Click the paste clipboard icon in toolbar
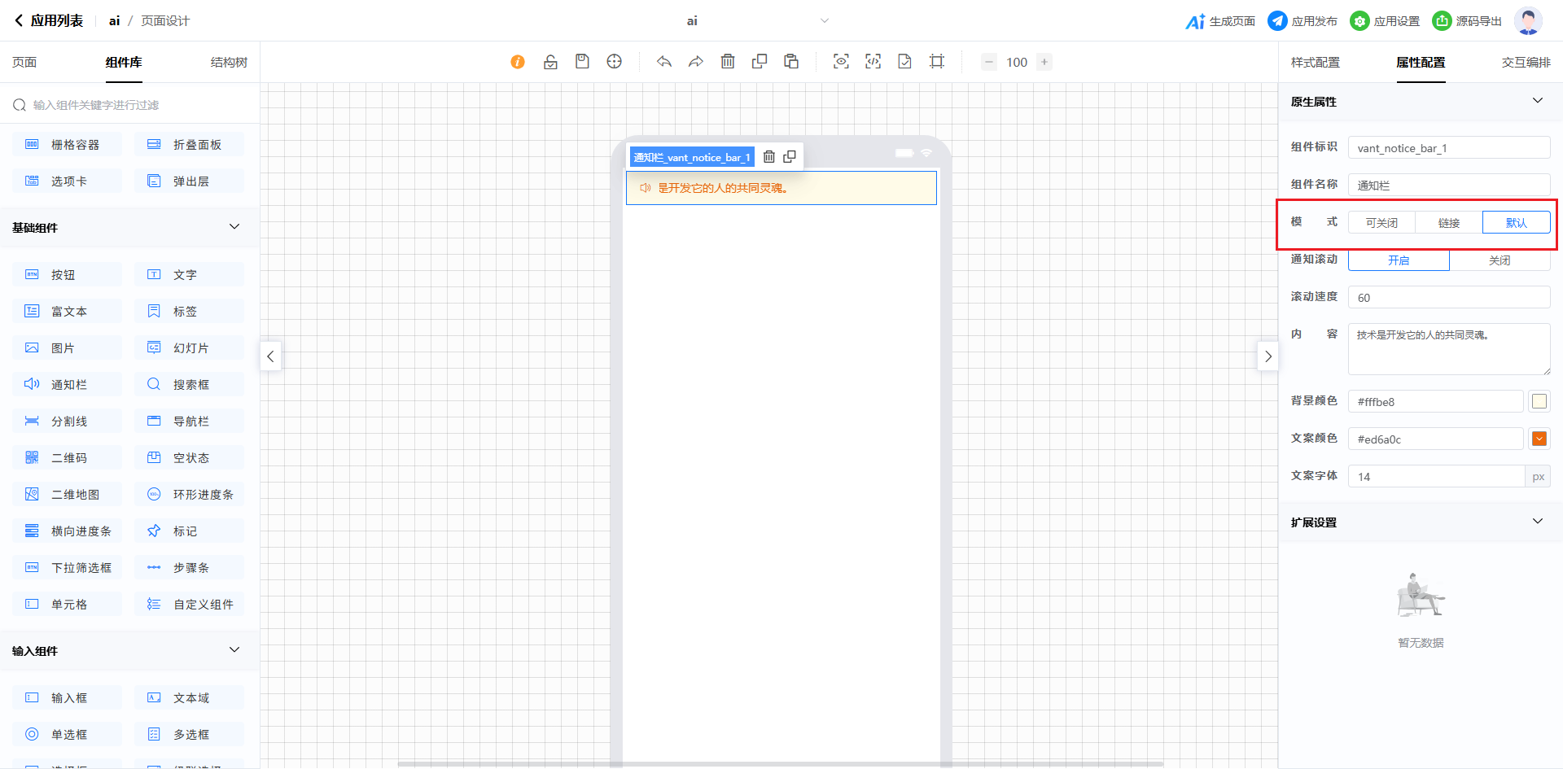Image resolution: width=1563 pixels, height=769 pixels. 790,62
